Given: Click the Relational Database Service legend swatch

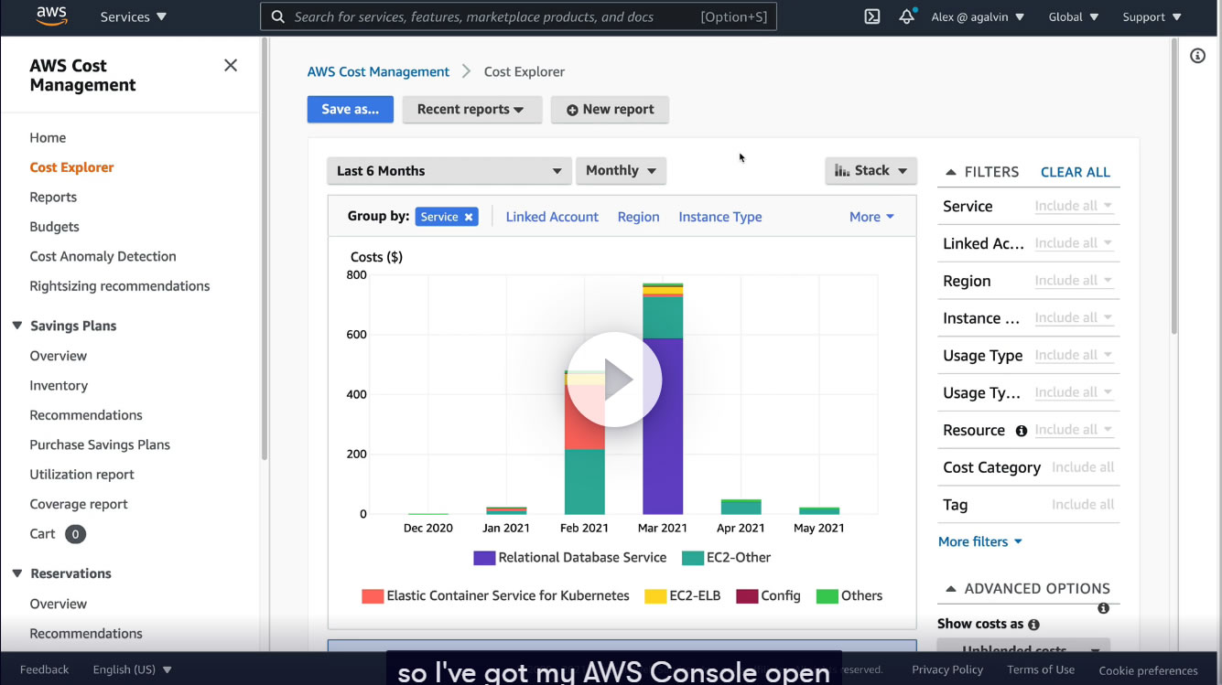Looking at the screenshot, I should click(484, 558).
